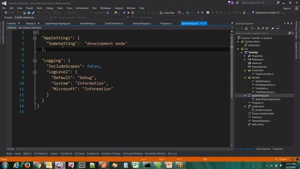The width and height of the screenshot is (300, 169).
Task: Collapse the root object at line 1
Action: coord(35,32)
